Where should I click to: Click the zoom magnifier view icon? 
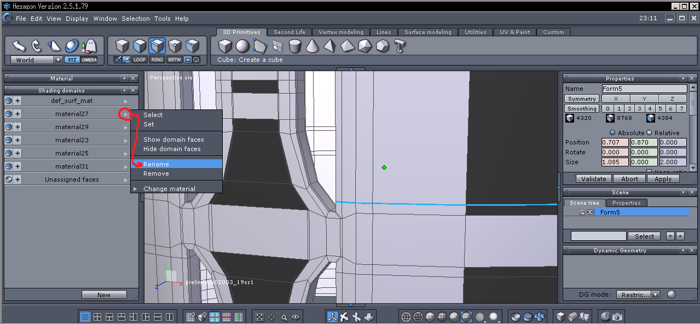(284, 316)
